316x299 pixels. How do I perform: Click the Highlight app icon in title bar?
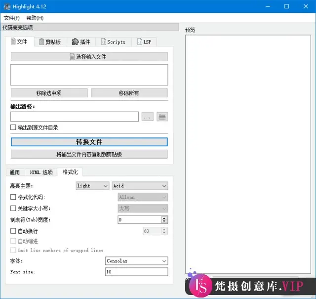7,6
